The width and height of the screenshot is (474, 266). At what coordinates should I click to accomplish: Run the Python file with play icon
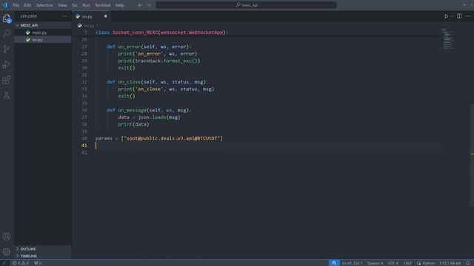[446, 16]
